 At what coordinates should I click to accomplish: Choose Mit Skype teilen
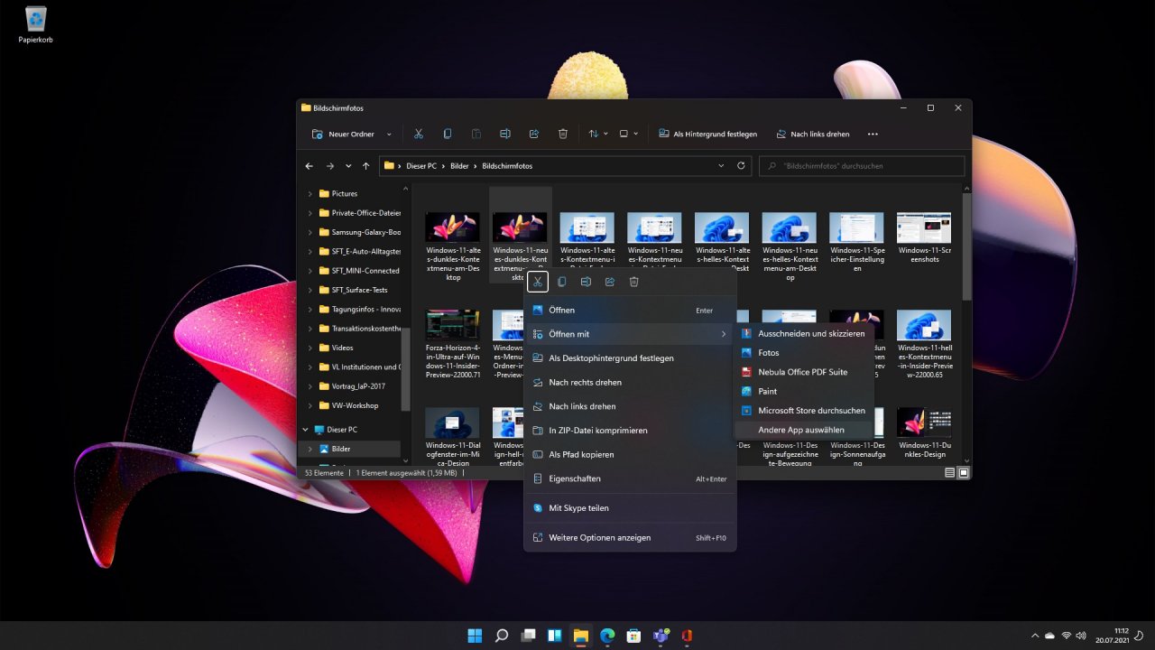point(630,508)
